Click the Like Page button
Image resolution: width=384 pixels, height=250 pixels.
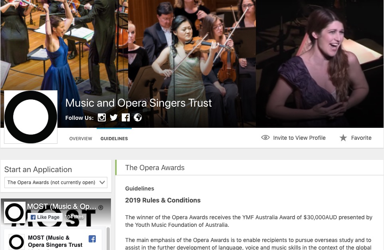45,217
